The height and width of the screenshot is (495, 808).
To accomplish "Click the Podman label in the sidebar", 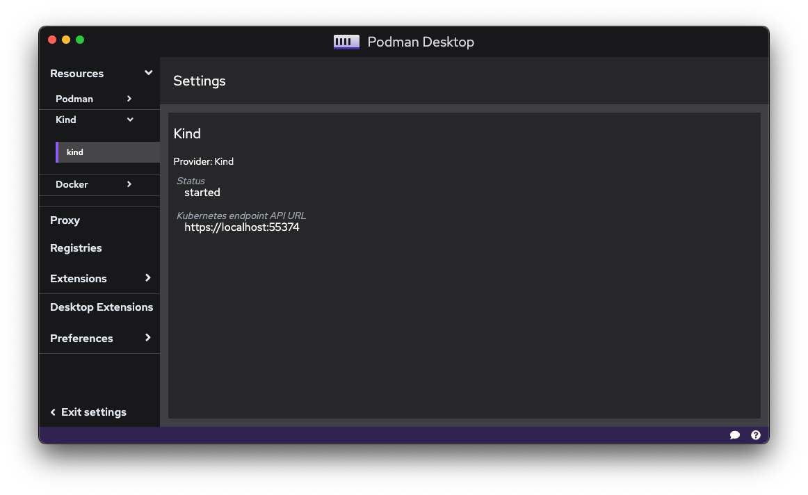I will click(x=73, y=98).
